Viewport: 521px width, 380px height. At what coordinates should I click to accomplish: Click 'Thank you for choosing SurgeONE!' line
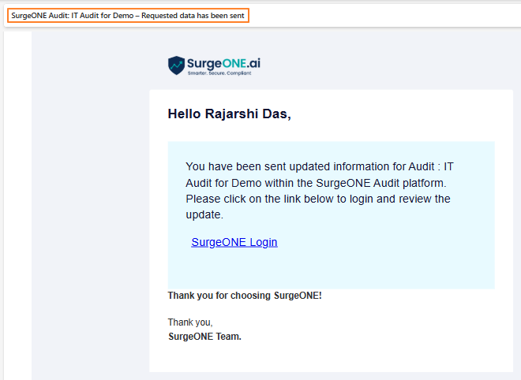(x=245, y=296)
